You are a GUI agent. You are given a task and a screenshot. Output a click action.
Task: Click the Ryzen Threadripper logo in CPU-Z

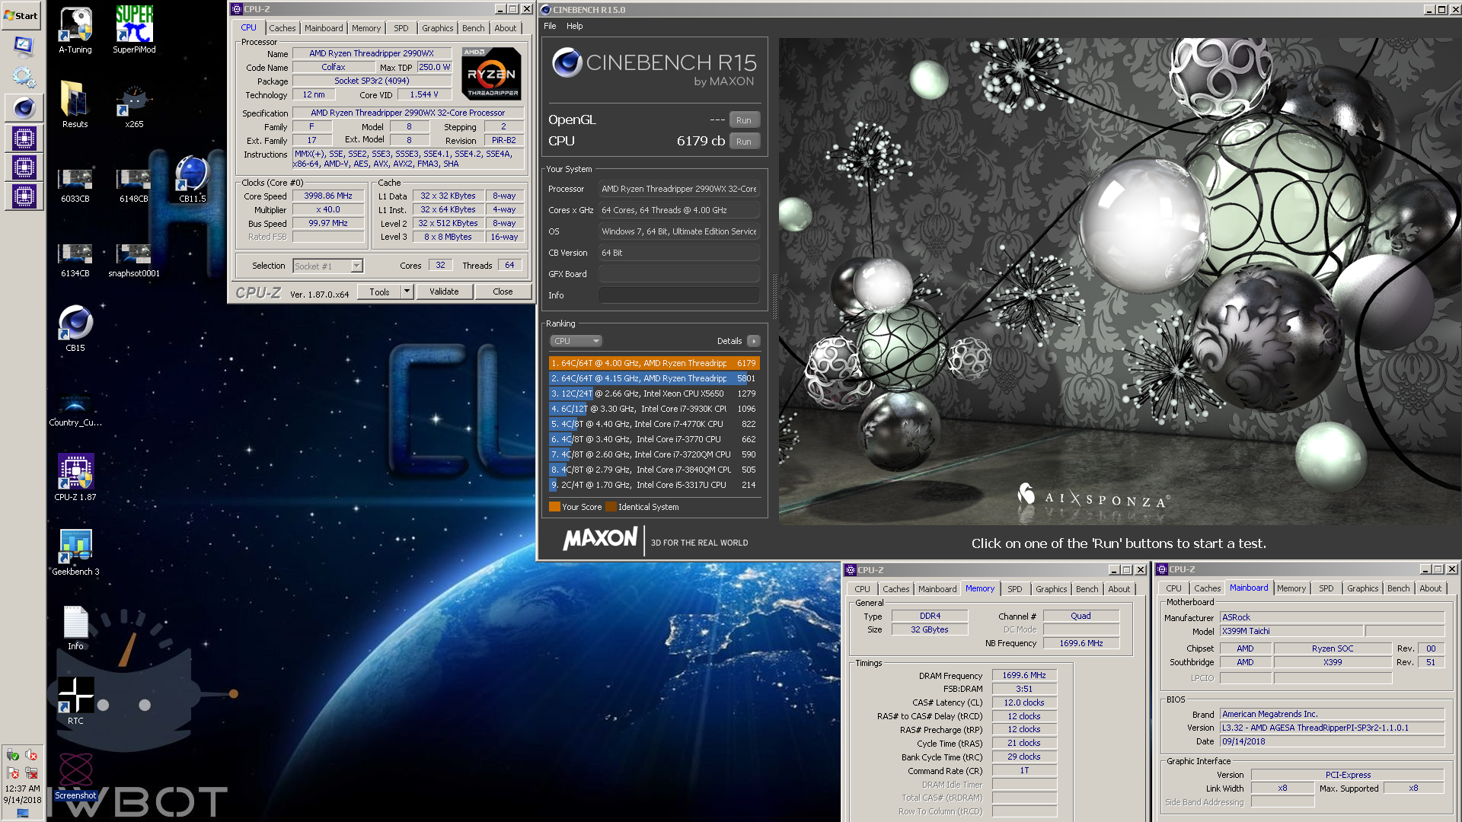point(491,74)
